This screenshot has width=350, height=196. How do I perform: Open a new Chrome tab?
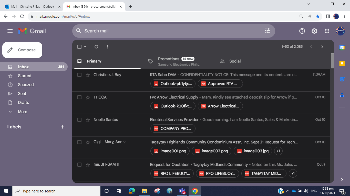pyautogui.click(x=130, y=7)
